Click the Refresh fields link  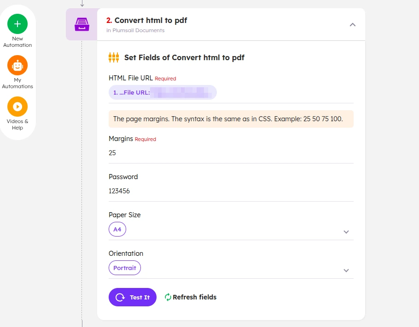194,297
